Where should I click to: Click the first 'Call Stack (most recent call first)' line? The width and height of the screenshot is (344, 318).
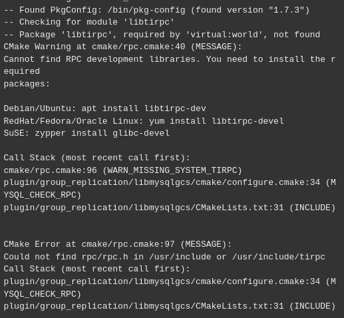pos(96,158)
